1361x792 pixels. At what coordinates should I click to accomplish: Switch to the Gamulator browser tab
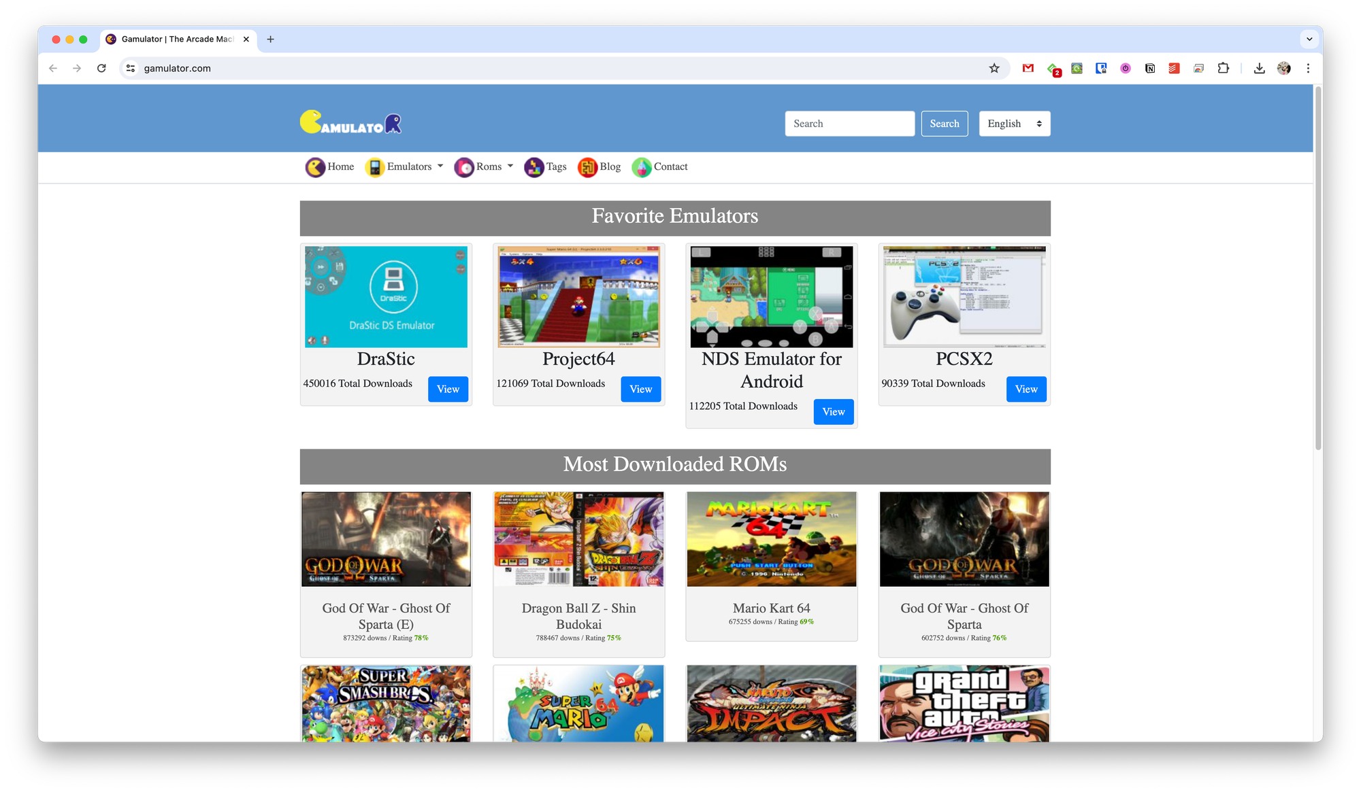point(177,39)
